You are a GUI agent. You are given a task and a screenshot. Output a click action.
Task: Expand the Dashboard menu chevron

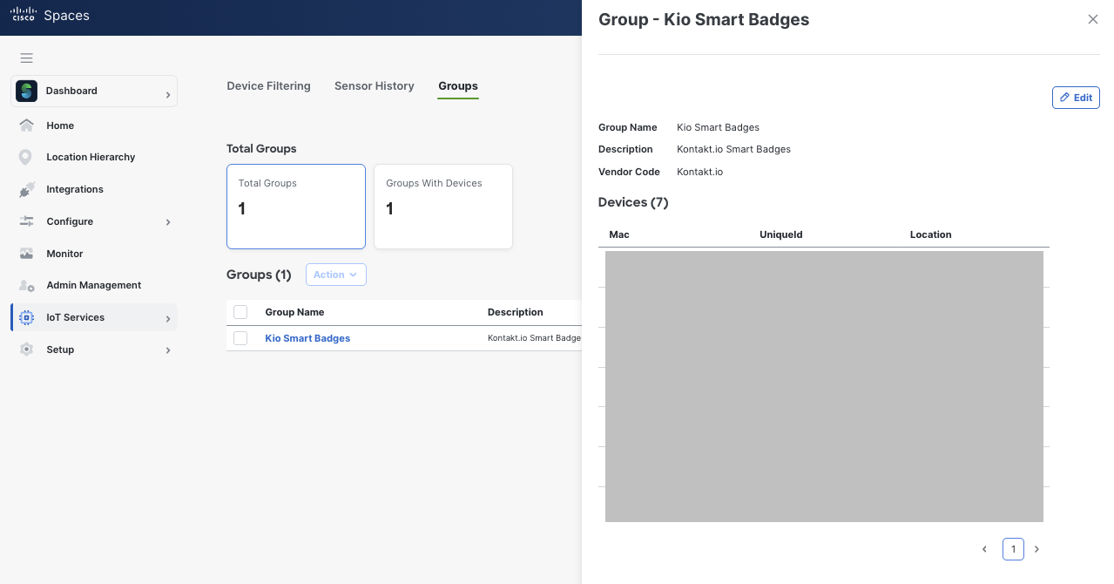coord(168,94)
